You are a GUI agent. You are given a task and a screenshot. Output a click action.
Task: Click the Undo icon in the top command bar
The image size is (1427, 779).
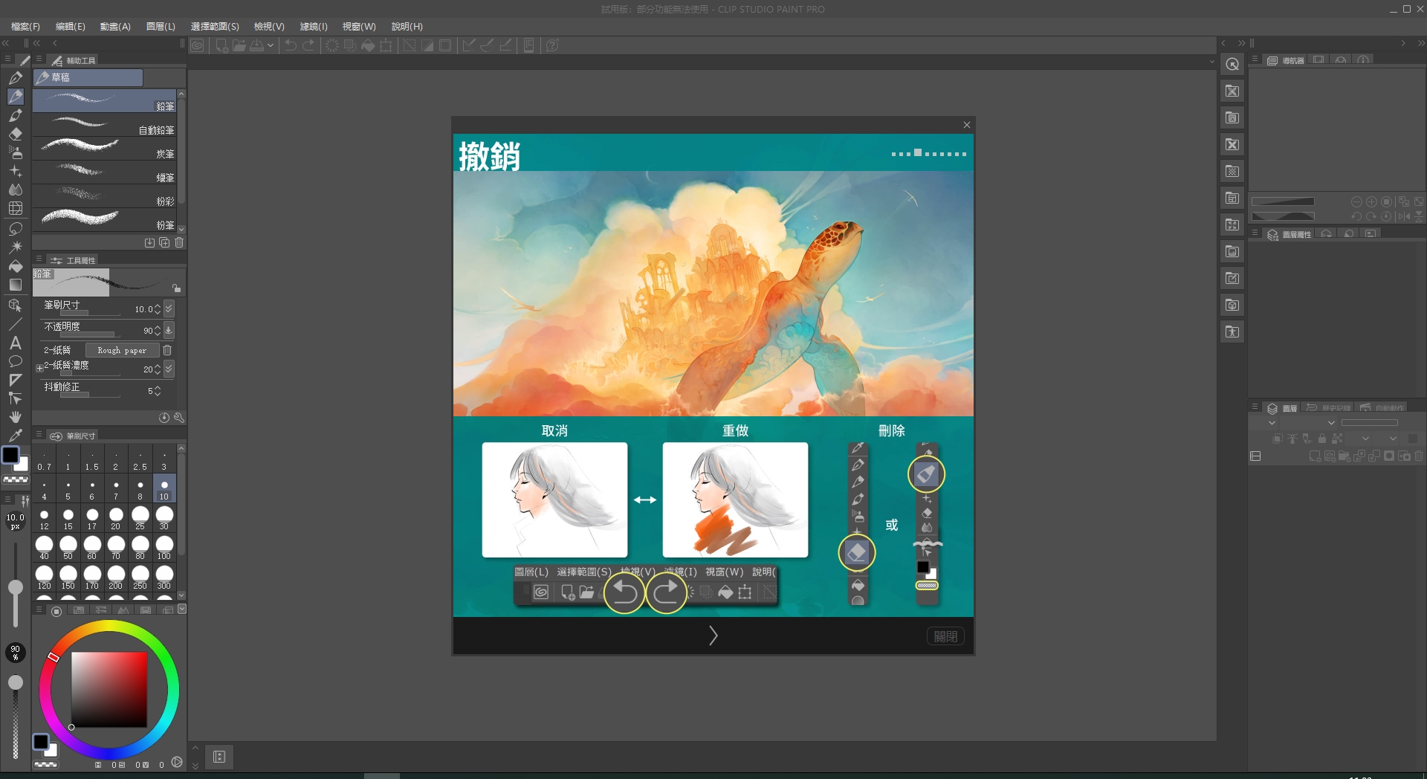[x=291, y=45]
